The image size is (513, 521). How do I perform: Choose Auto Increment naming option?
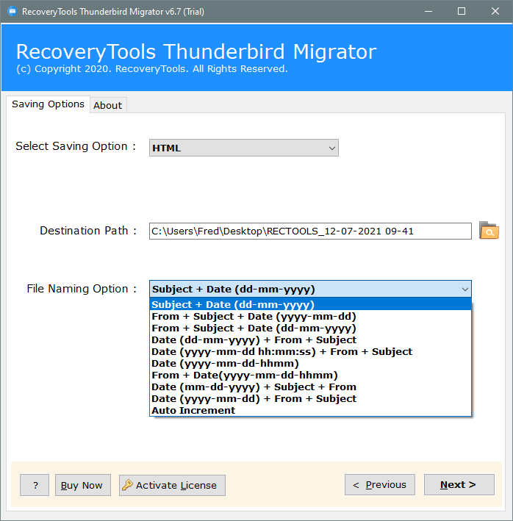coord(310,410)
